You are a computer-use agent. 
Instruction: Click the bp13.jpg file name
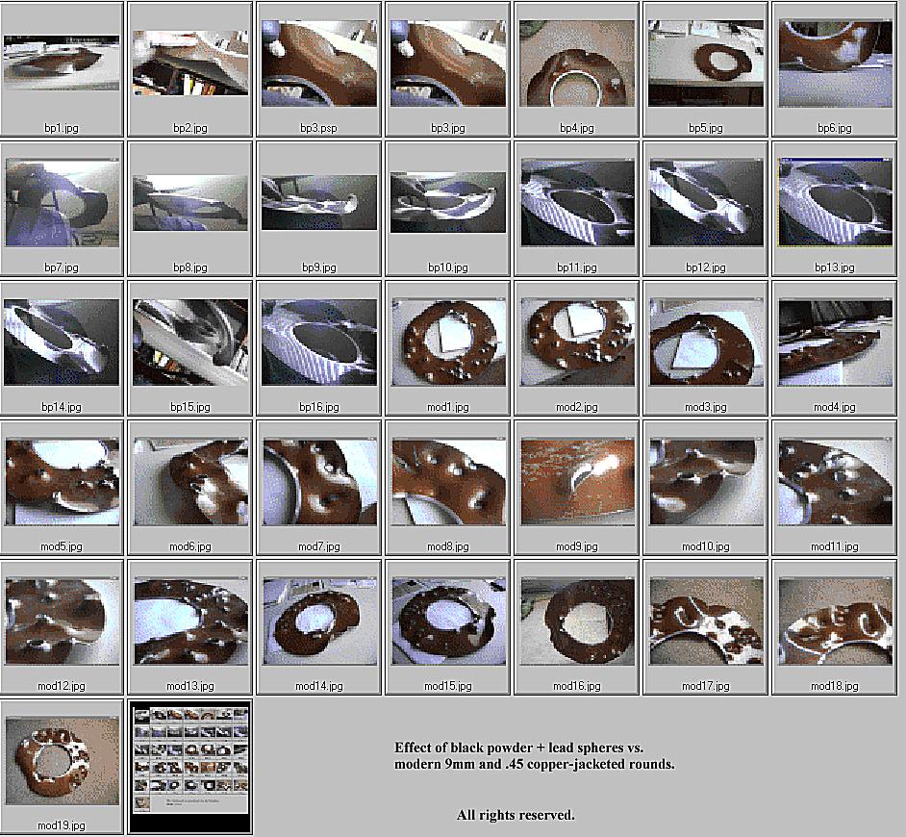click(835, 267)
